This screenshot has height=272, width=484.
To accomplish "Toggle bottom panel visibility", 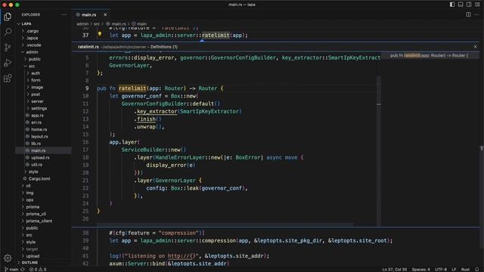I will tap(461, 5).
